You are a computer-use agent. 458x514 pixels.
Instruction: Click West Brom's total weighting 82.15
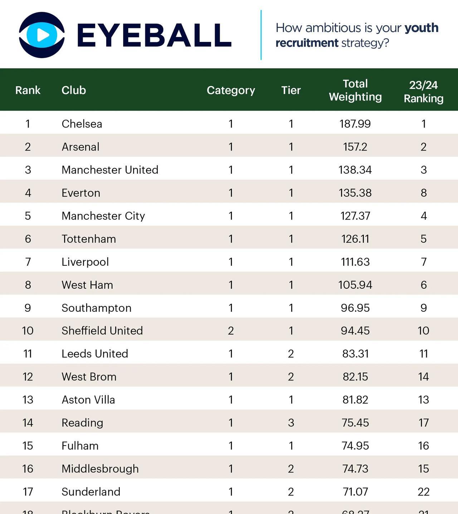[355, 376]
